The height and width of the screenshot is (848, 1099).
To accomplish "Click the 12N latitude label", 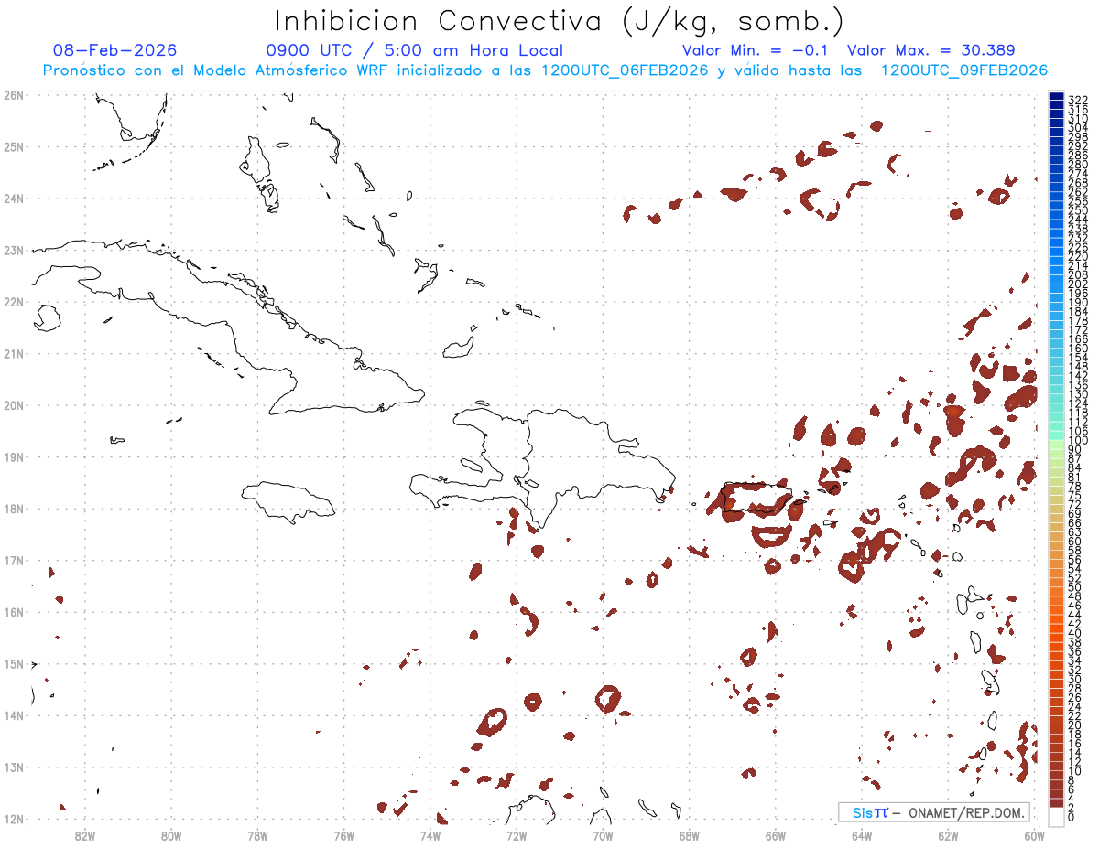I will [x=13, y=819].
